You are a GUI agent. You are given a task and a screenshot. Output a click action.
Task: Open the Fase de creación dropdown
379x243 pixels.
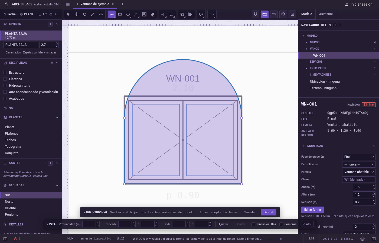point(359,157)
